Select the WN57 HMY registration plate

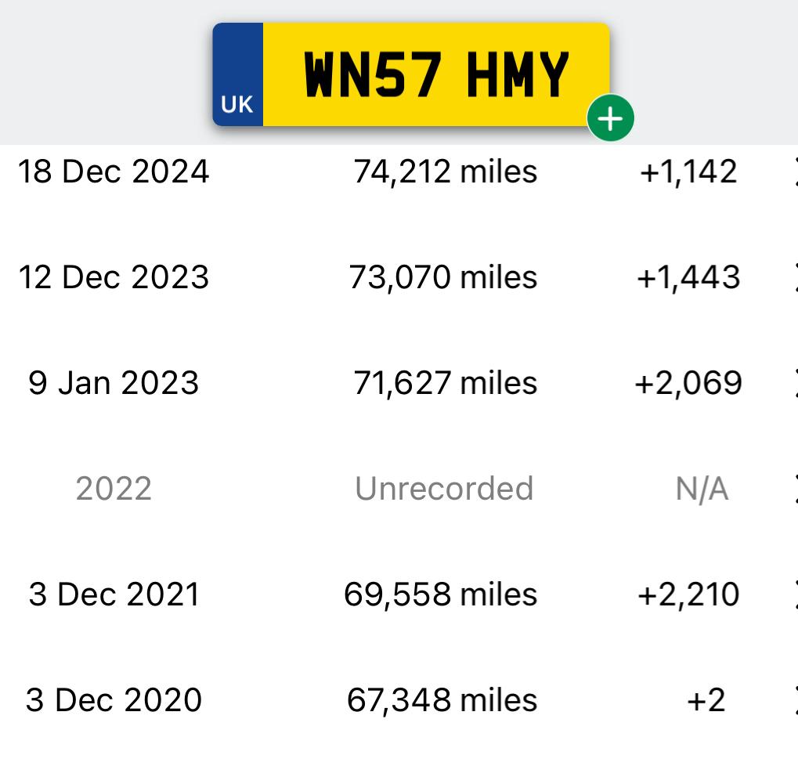pyautogui.click(x=411, y=74)
